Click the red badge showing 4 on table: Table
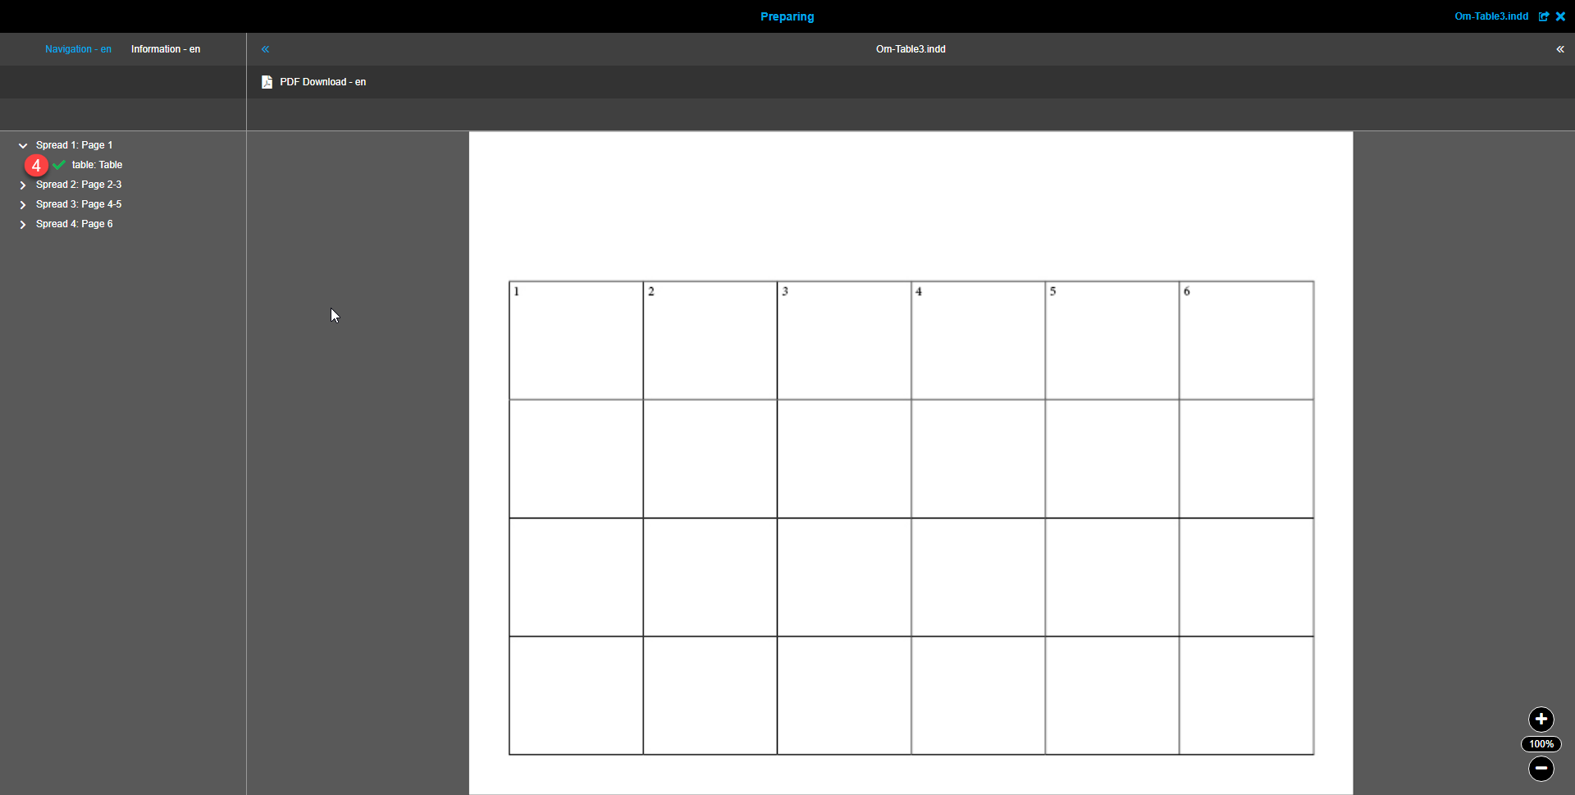The height and width of the screenshot is (795, 1575). tap(35, 165)
